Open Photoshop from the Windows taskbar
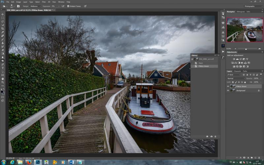 click(x=38, y=162)
